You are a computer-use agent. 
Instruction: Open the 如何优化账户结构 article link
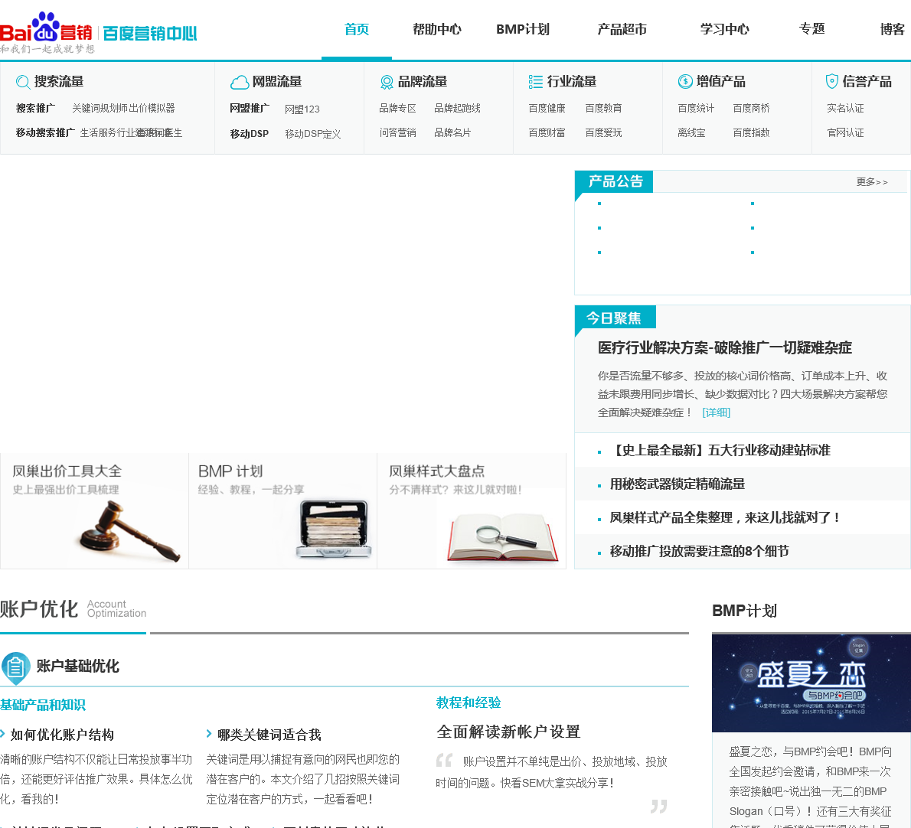click(x=62, y=735)
